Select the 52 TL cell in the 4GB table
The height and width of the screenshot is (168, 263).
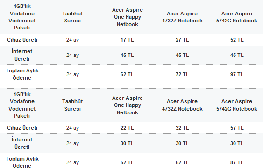tap(237, 40)
